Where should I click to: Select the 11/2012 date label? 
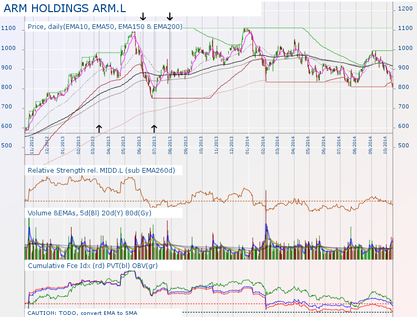(32, 145)
